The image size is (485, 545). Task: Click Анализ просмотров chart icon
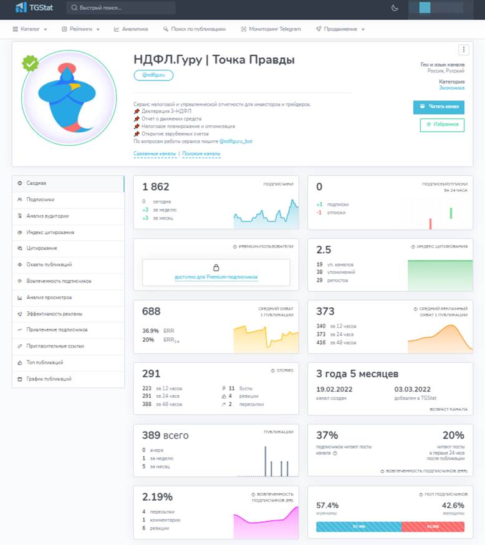point(20,297)
